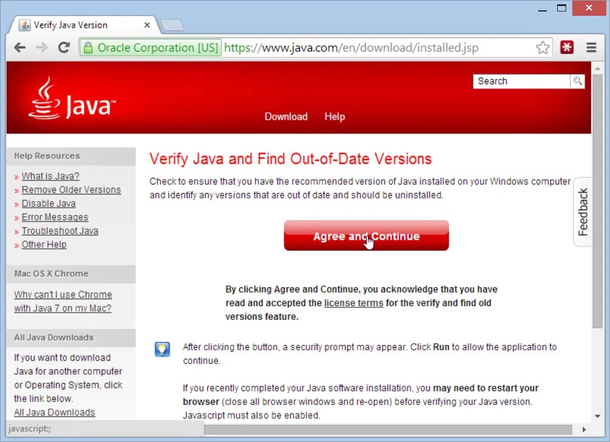Image resolution: width=610 pixels, height=442 pixels.
Task: Bookmark this page with the star icon
Action: point(542,48)
